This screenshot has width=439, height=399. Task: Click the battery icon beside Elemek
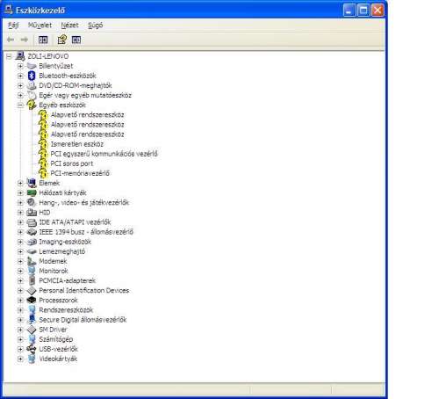click(32, 183)
